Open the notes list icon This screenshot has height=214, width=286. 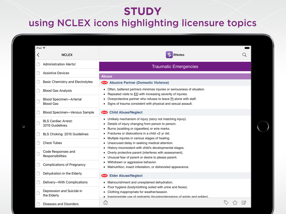[x=244, y=203]
